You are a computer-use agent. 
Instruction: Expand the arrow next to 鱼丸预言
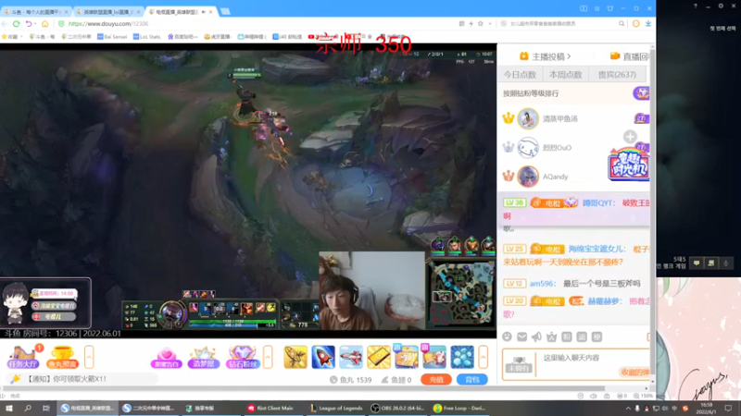pyautogui.click(x=89, y=357)
